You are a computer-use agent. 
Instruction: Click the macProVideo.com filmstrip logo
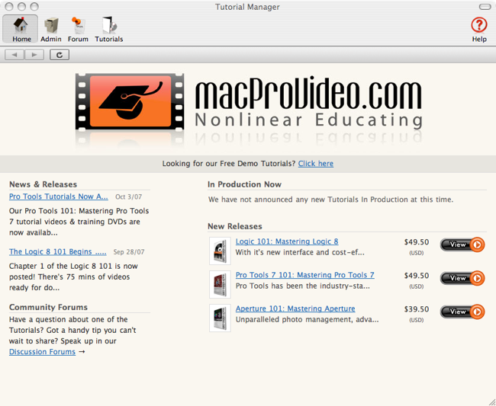130,101
